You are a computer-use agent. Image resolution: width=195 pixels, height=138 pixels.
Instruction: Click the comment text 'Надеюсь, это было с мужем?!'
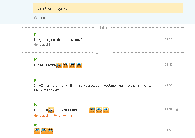pyautogui.click(x=59, y=40)
